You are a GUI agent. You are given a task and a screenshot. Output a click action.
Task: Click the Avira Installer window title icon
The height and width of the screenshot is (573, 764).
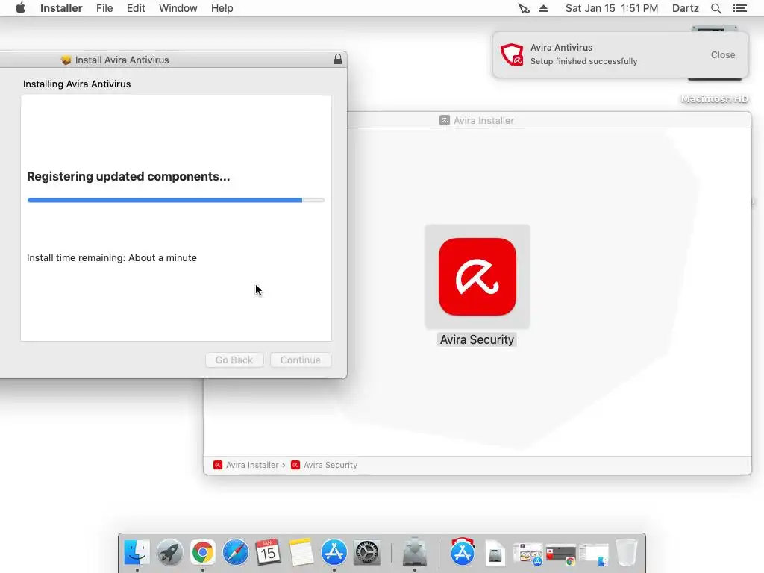[x=445, y=120]
